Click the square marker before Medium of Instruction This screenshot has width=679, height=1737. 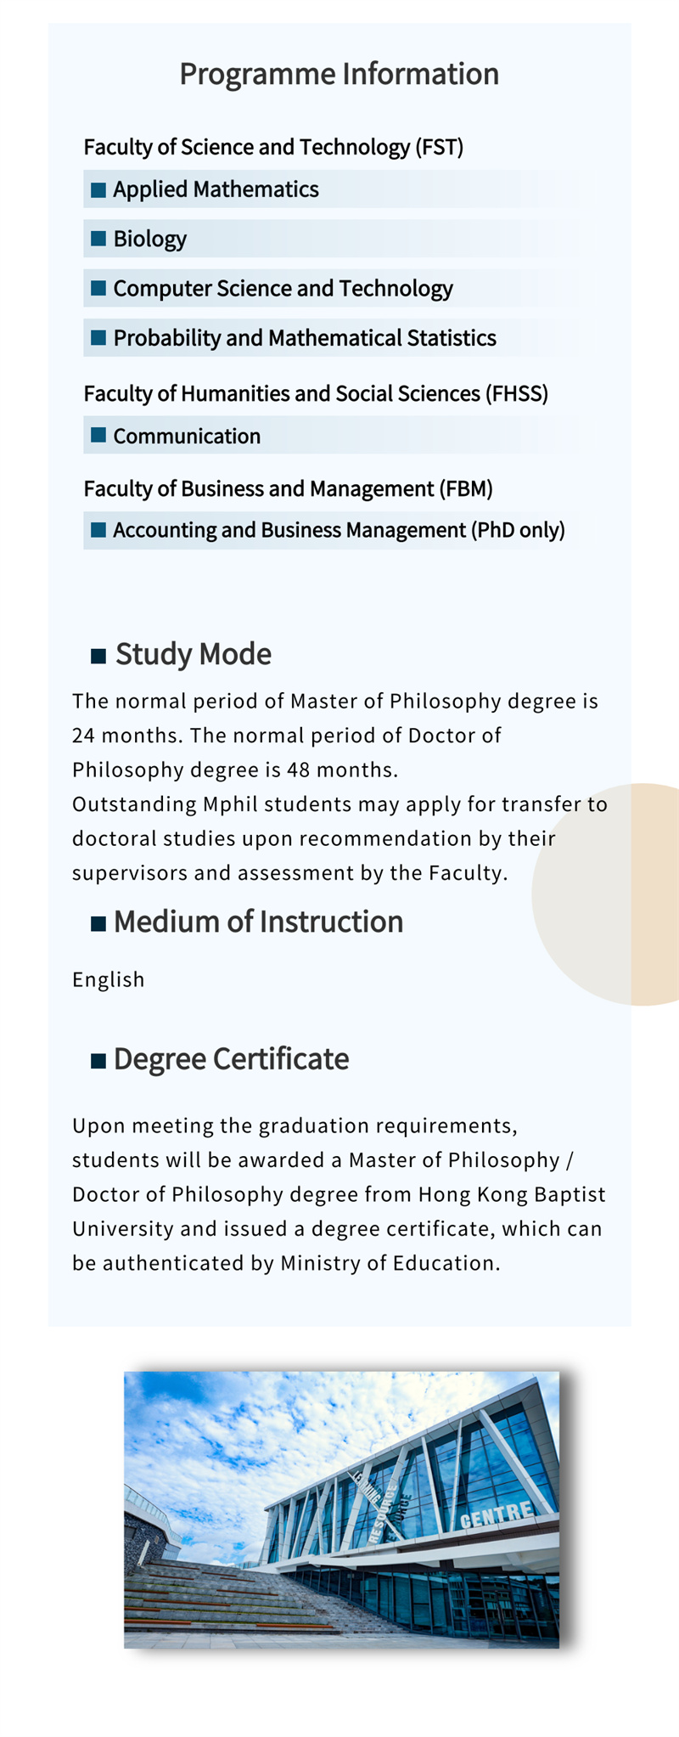(98, 923)
